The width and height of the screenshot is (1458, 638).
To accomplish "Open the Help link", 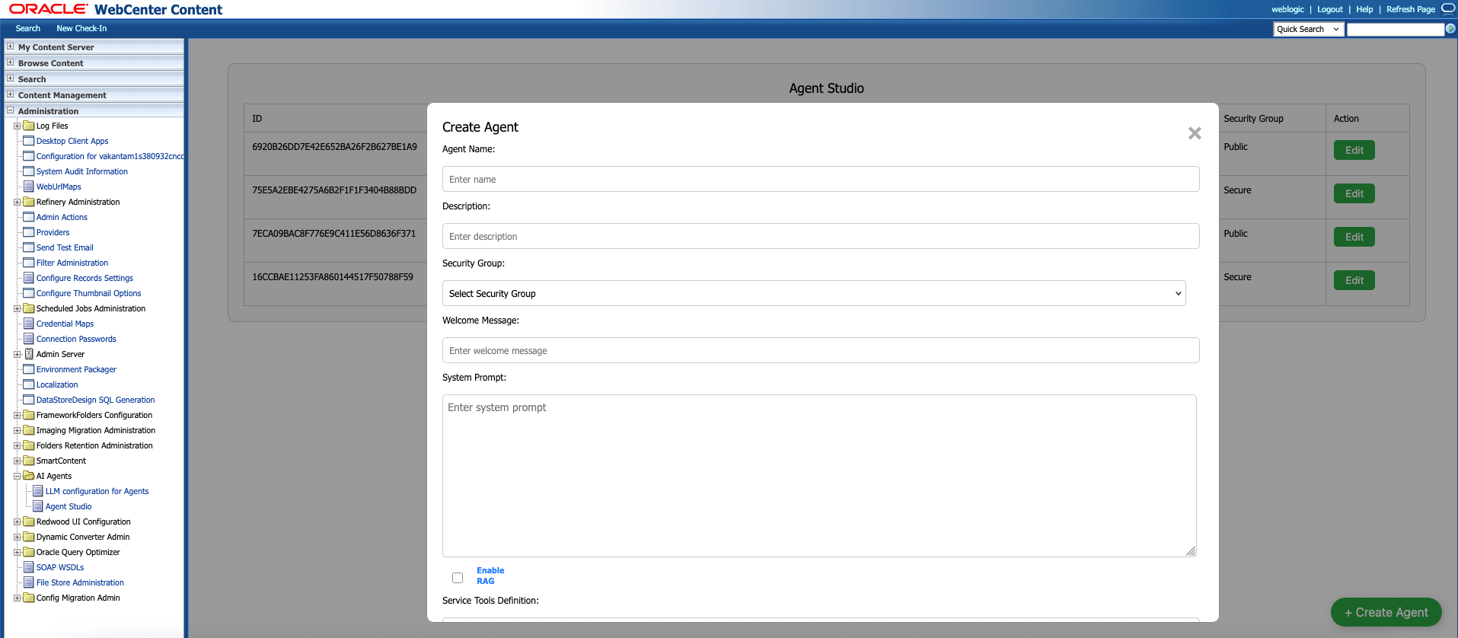I will coord(1364,9).
